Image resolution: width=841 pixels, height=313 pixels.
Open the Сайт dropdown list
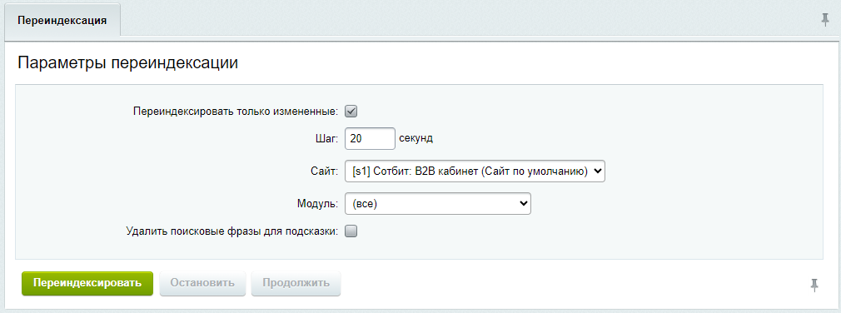(x=475, y=171)
